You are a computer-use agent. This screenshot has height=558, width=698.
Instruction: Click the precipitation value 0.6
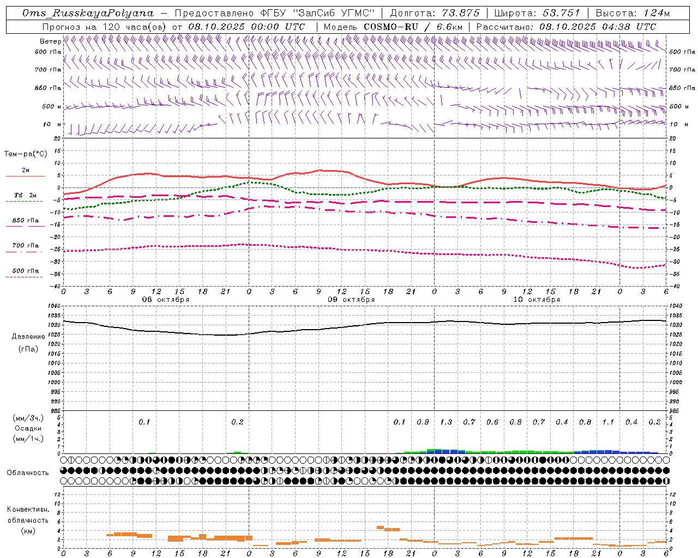coord(492,422)
